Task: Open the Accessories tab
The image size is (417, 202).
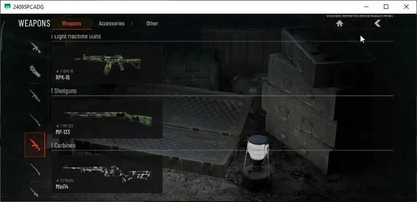Action: [112, 23]
